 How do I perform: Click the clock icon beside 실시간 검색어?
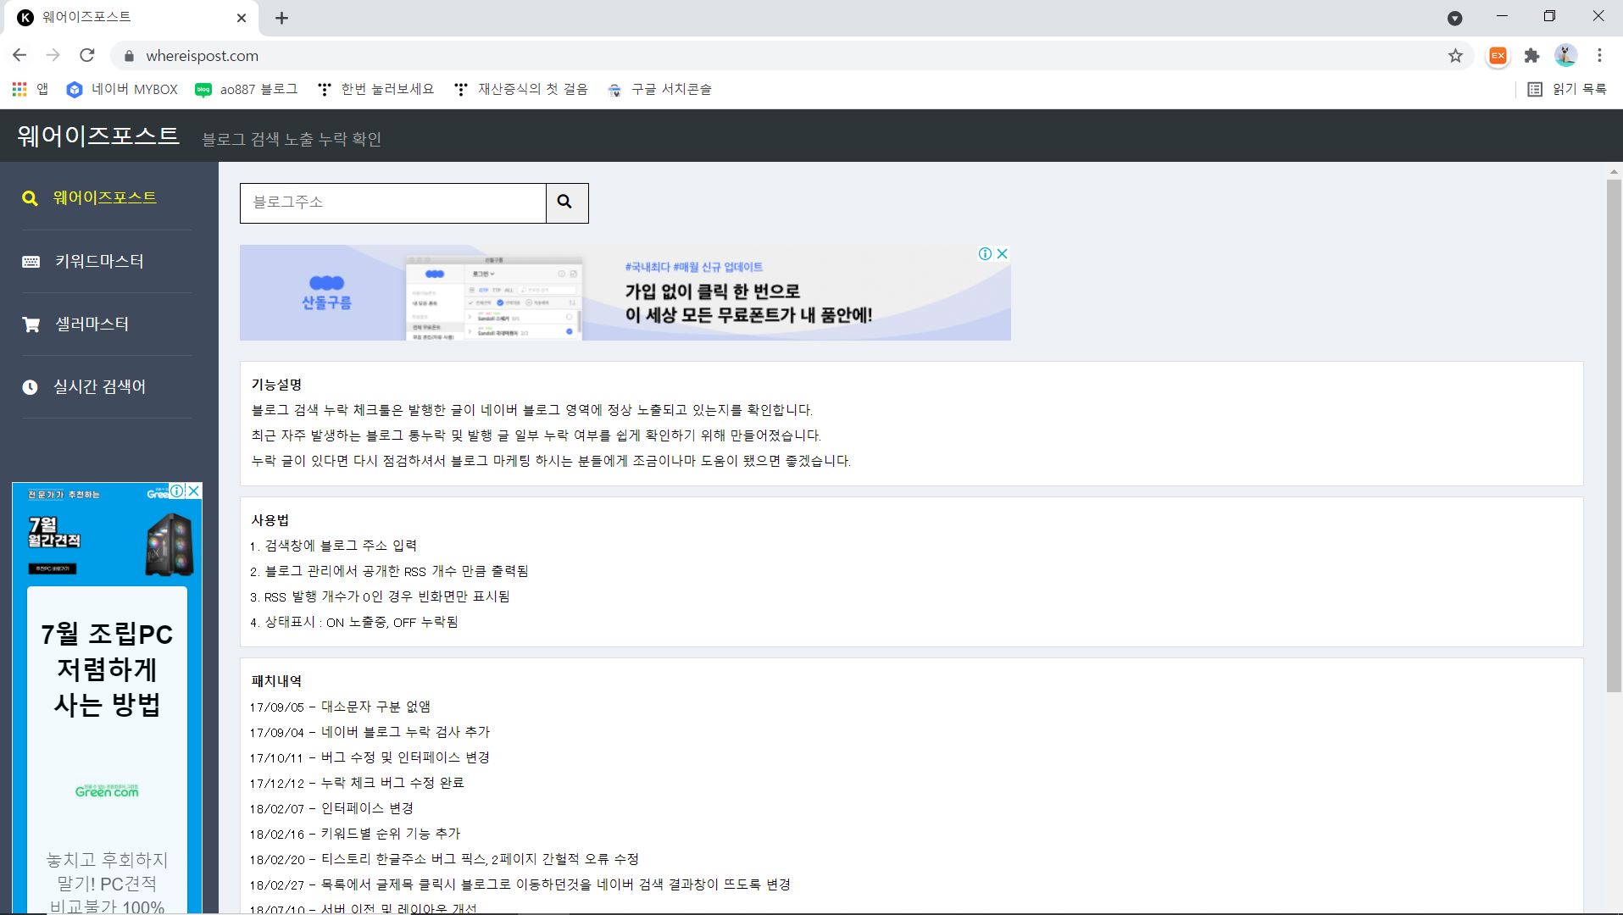coord(30,387)
